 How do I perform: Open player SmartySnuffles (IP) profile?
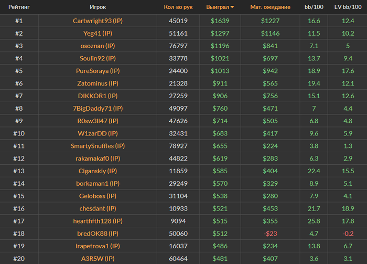point(98,146)
